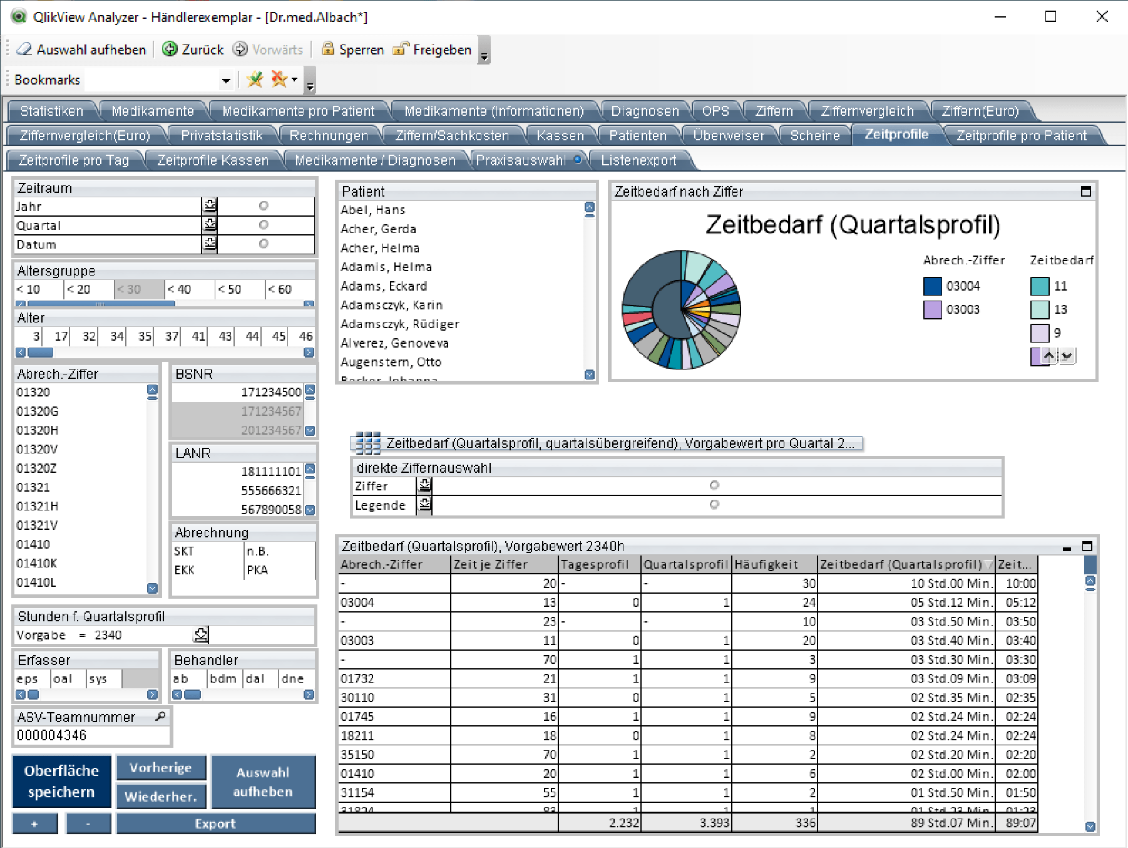Select the Quartal radio indicator

point(264,225)
